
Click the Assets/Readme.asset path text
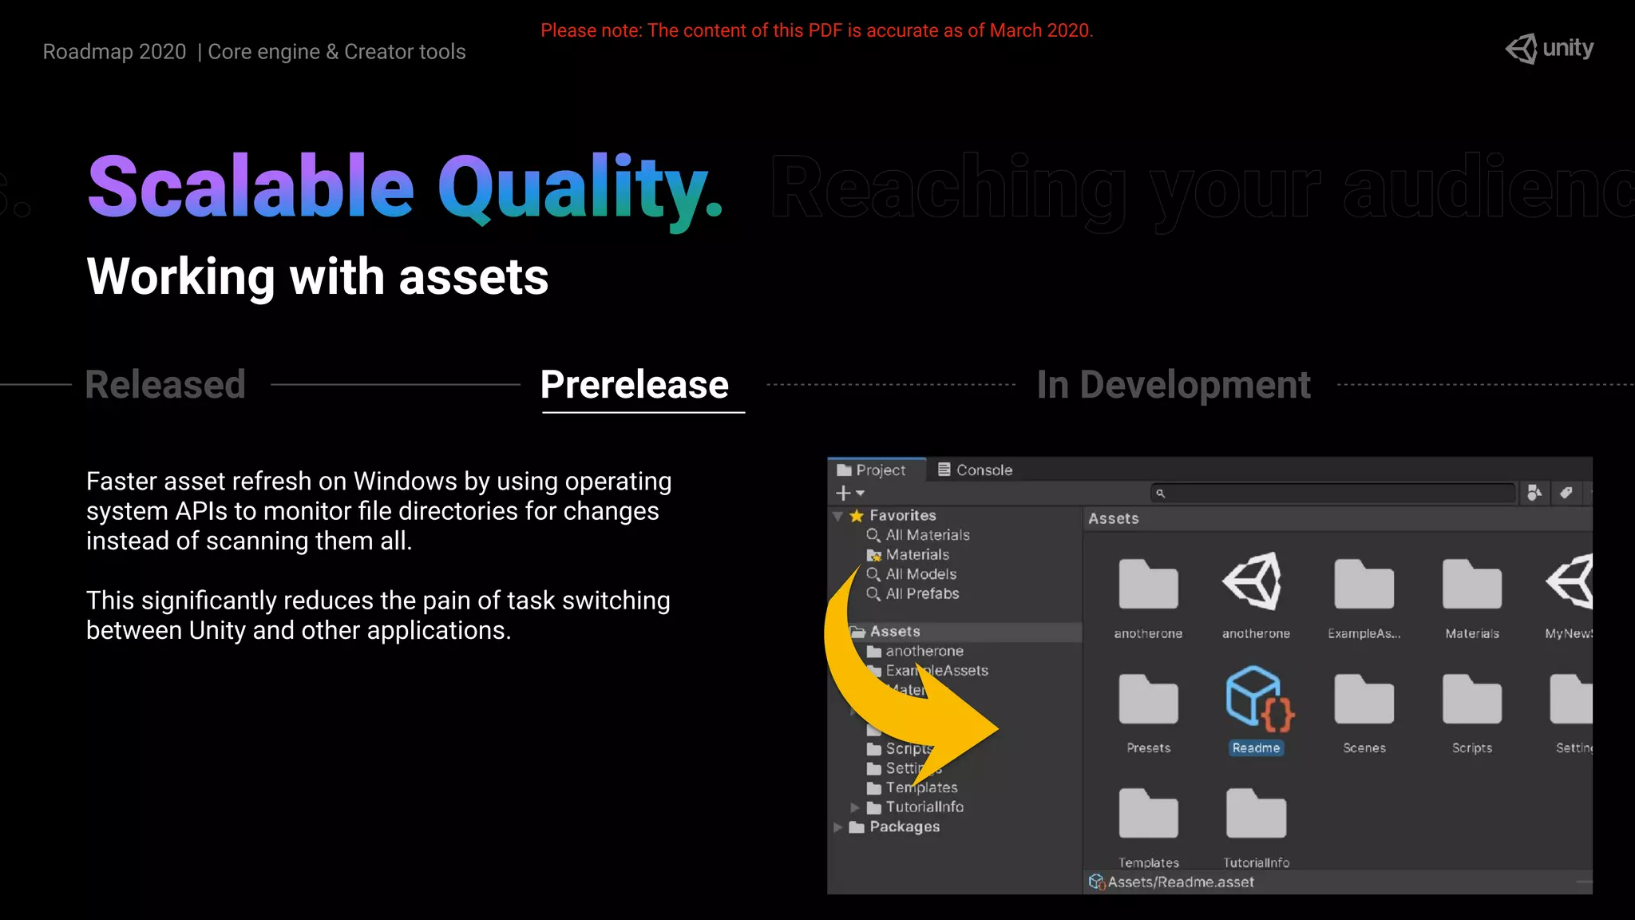(1181, 882)
